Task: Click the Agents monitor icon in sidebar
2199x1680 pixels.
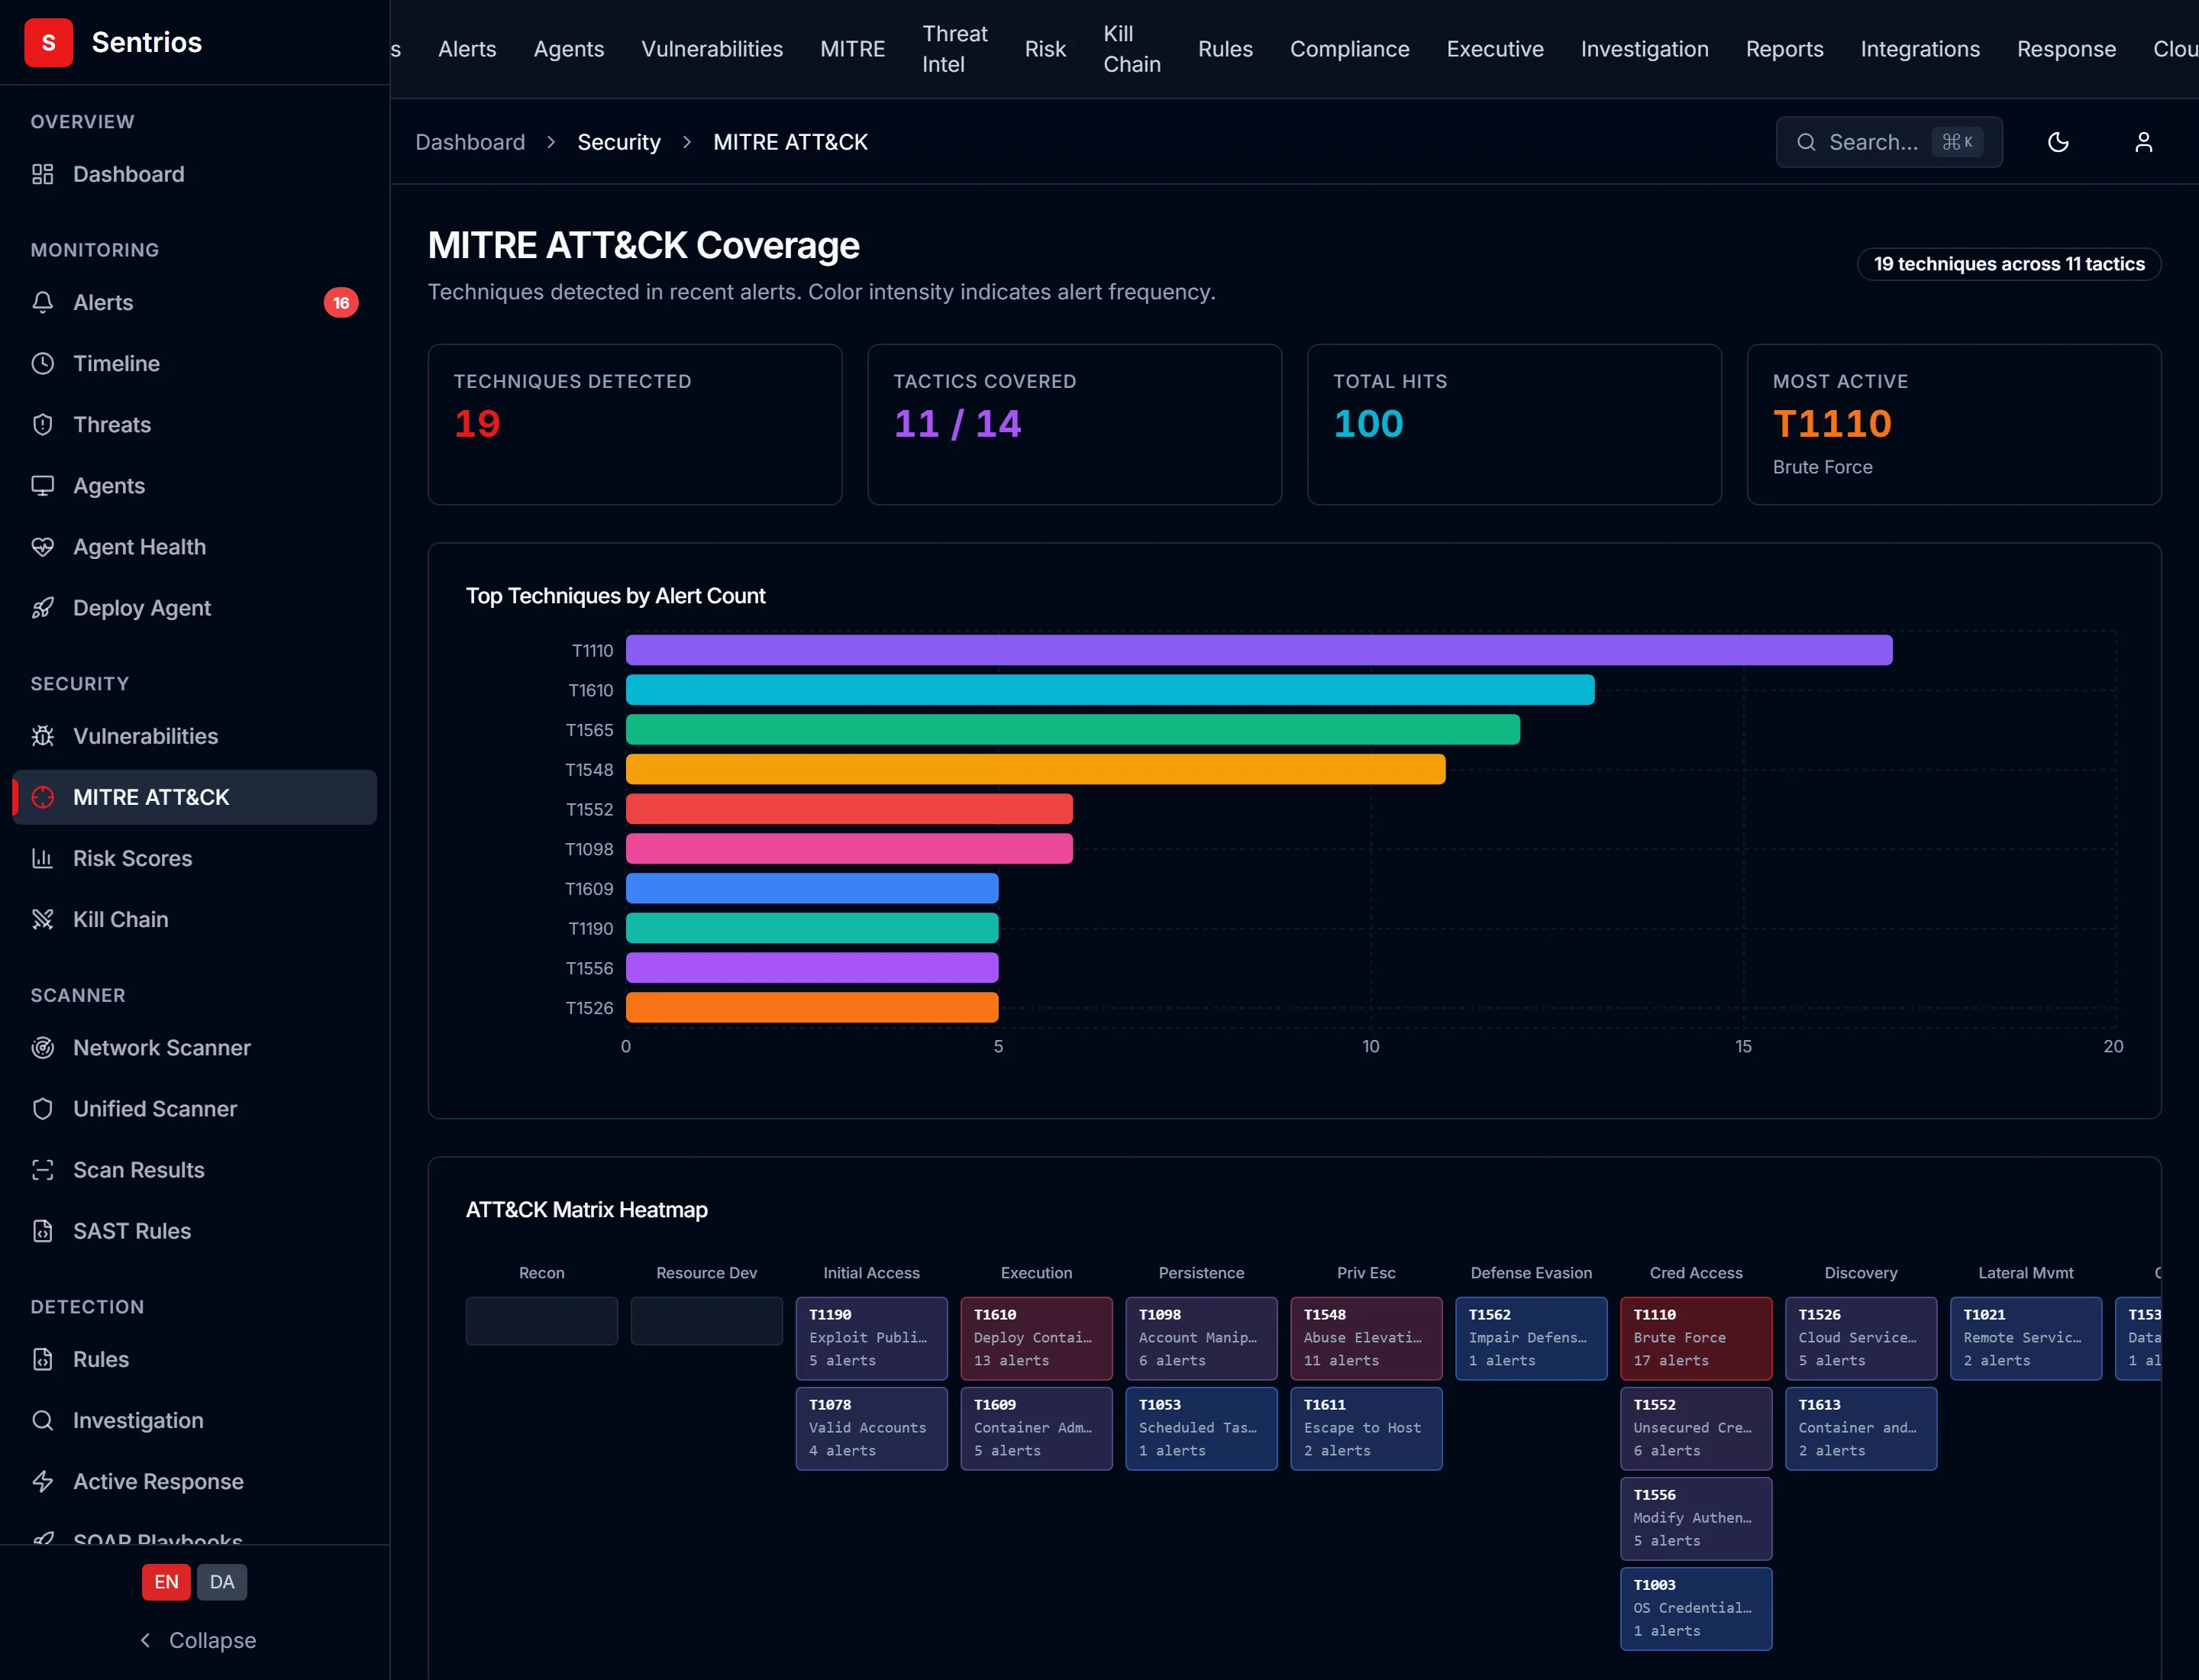Action: (42, 485)
